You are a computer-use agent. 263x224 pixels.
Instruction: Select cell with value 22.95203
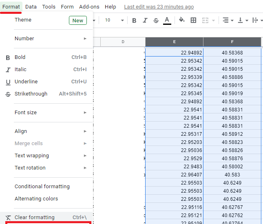[x=174, y=142]
